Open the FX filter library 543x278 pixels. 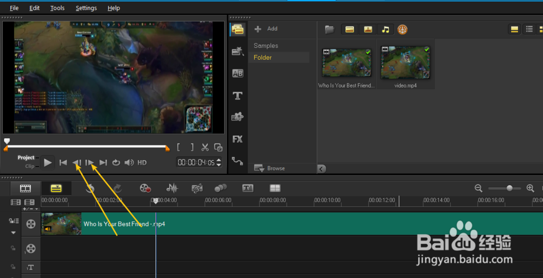coord(238,139)
